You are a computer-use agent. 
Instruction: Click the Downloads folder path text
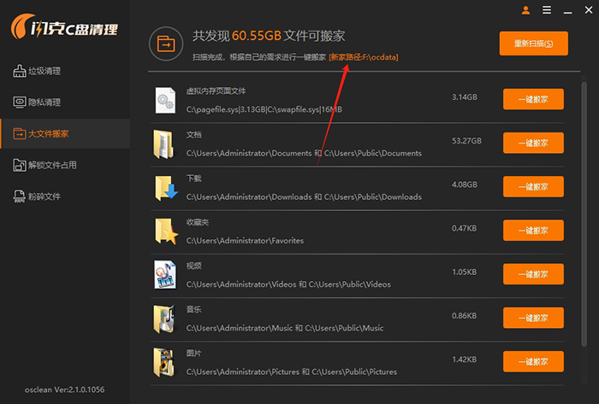(x=304, y=197)
